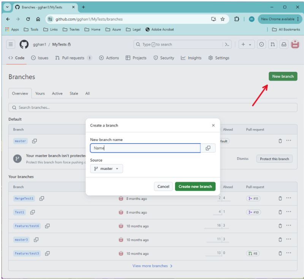Open the command palette icon
Viewport: 304px width, 279px height.
pyautogui.click(x=227, y=44)
